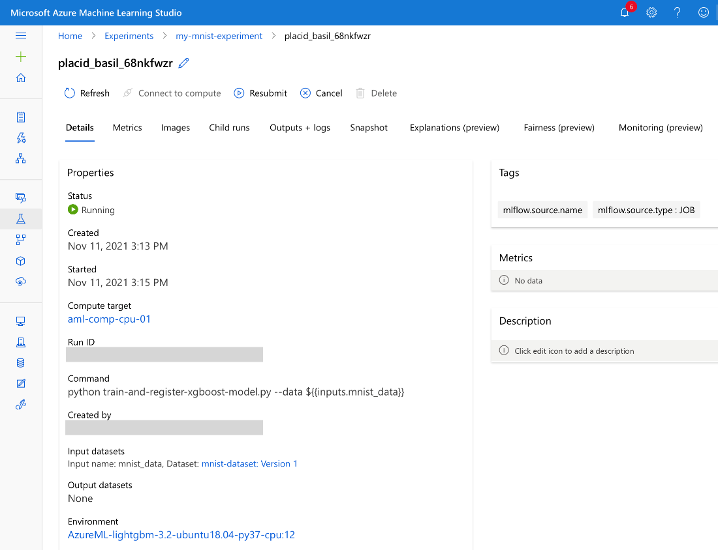Open Data Labeling icon in sidebar
The width and height of the screenshot is (718, 550).
pyautogui.click(x=21, y=384)
